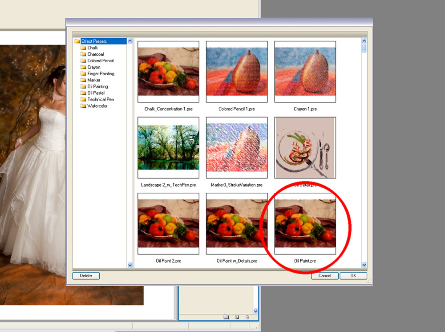This screenshot has height=332, width=445.
Task: Click new item icon in background panel
Action: click(x=237, y=317)
